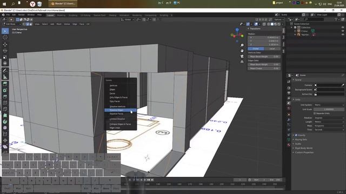346x194 pixels.
Task: Expand the Rigid Body World panel
Action: [304, 148]
